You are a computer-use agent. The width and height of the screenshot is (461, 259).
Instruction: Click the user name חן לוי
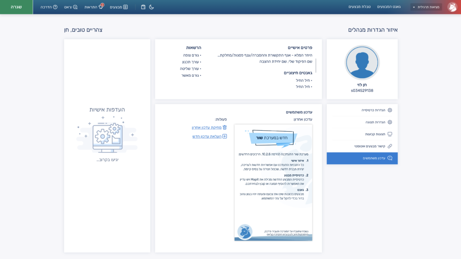click(362, 85)
